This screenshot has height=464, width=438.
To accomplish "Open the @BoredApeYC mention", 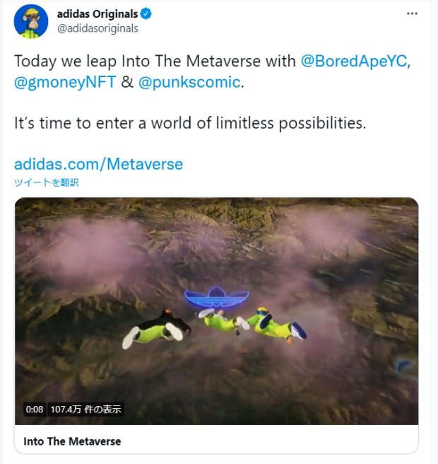I will [x=354, y=61].
